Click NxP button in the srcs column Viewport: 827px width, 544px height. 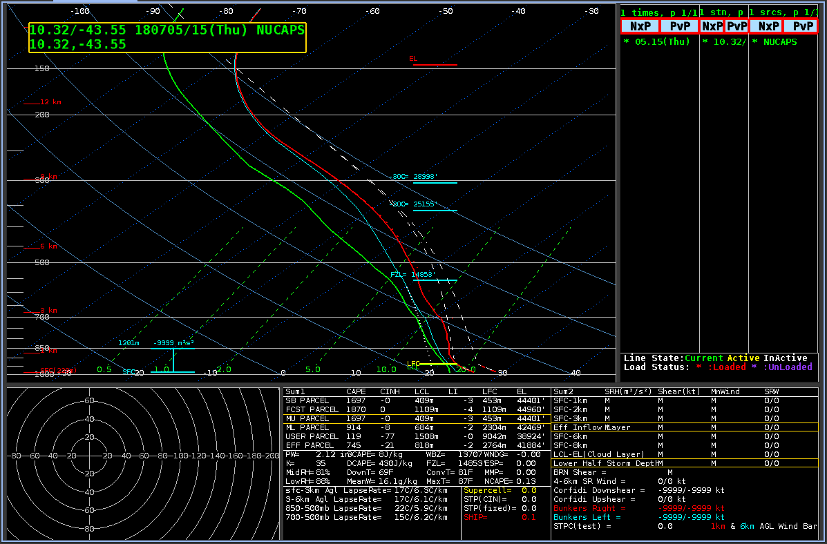tap(766, 26)
